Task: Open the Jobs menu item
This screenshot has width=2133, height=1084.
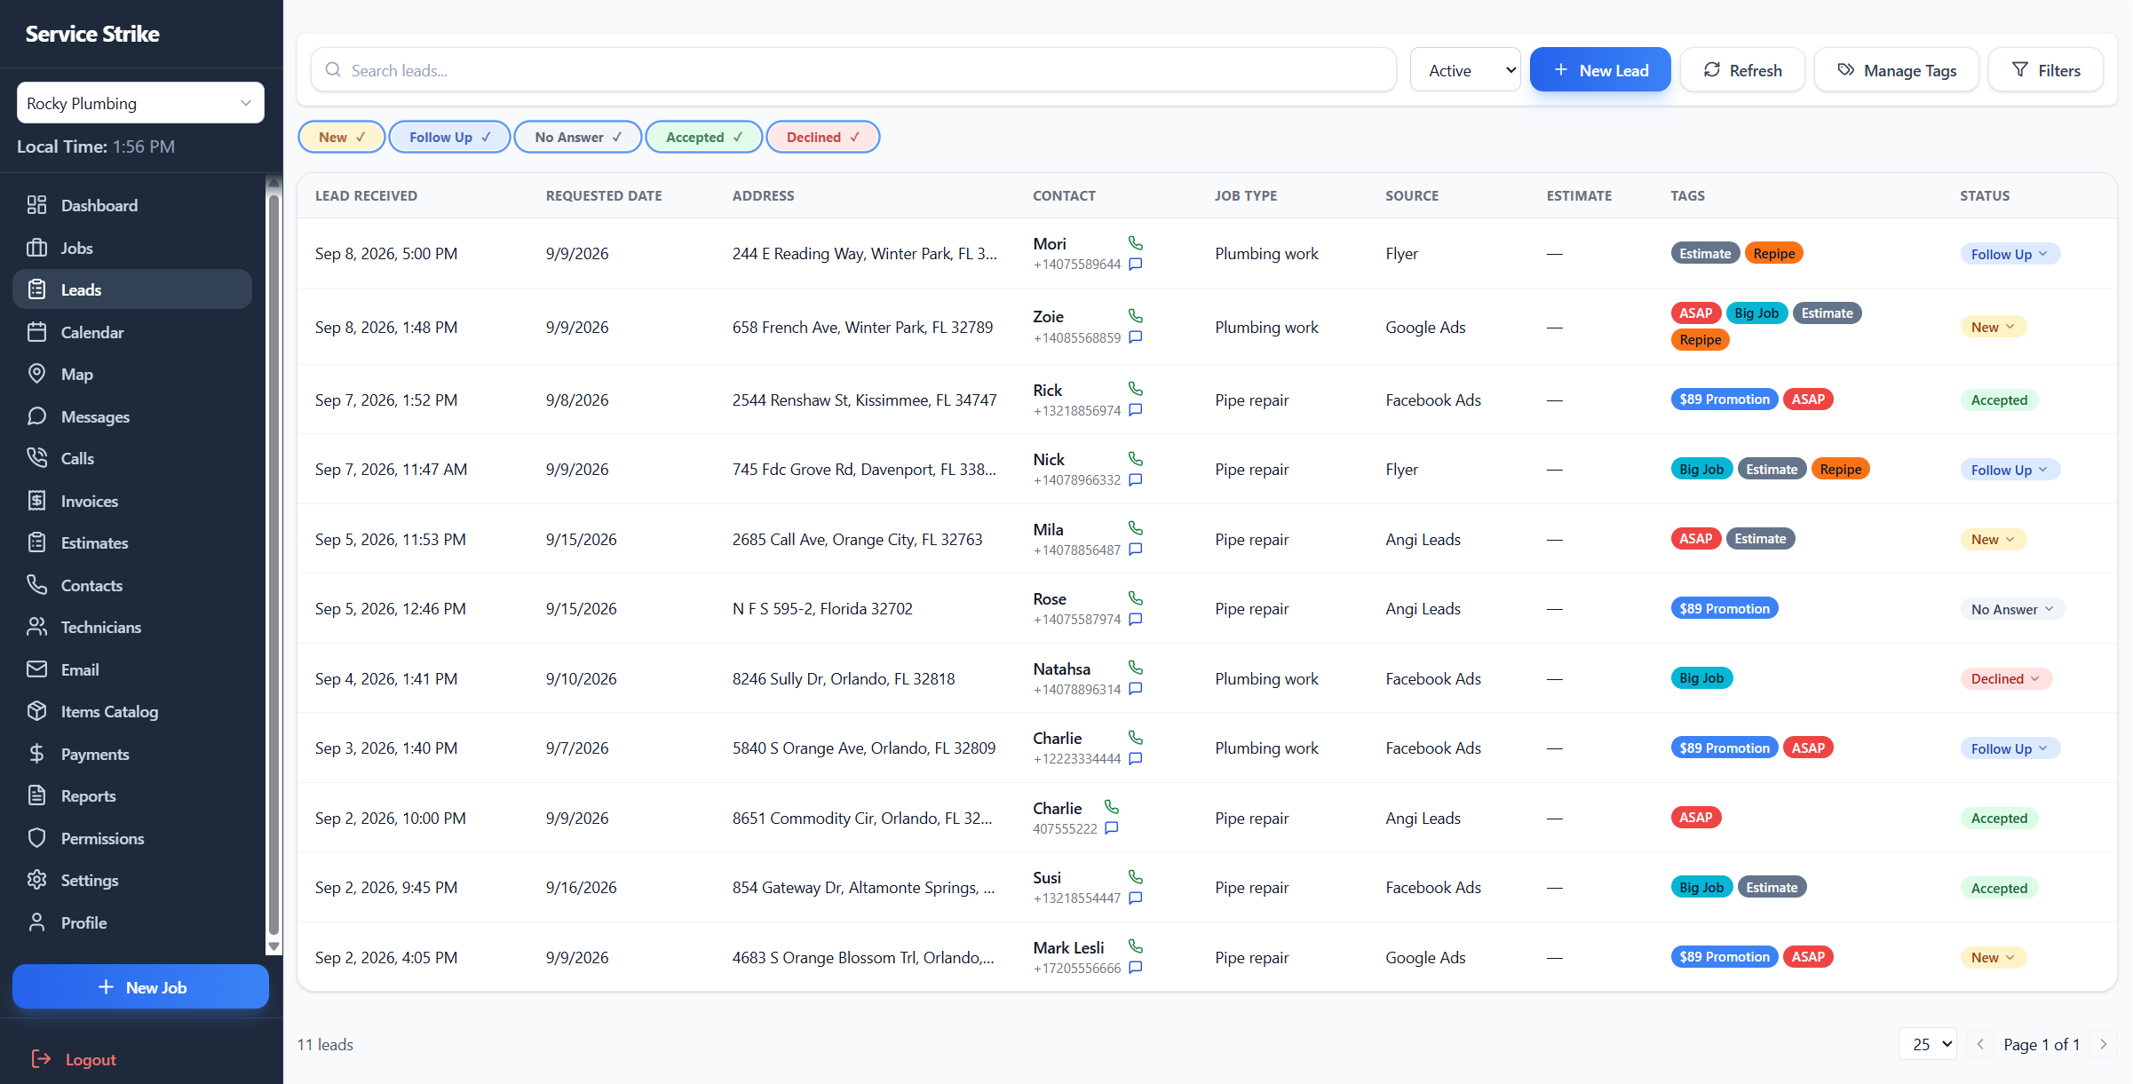Action: 132,248
